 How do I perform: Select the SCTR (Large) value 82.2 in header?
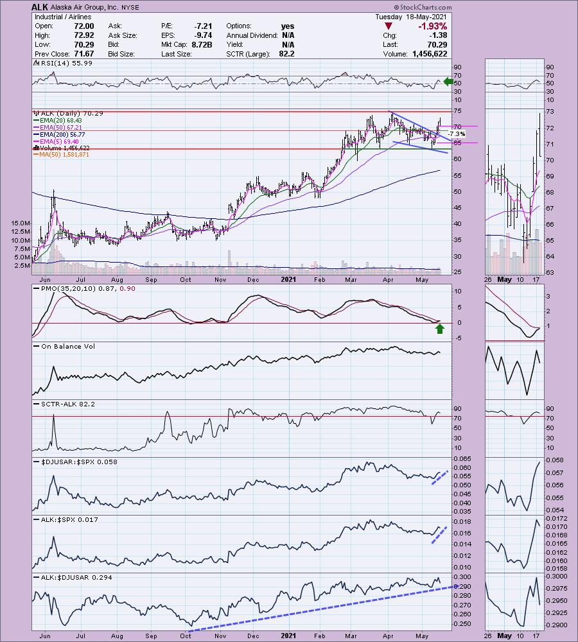pos(286,54)
